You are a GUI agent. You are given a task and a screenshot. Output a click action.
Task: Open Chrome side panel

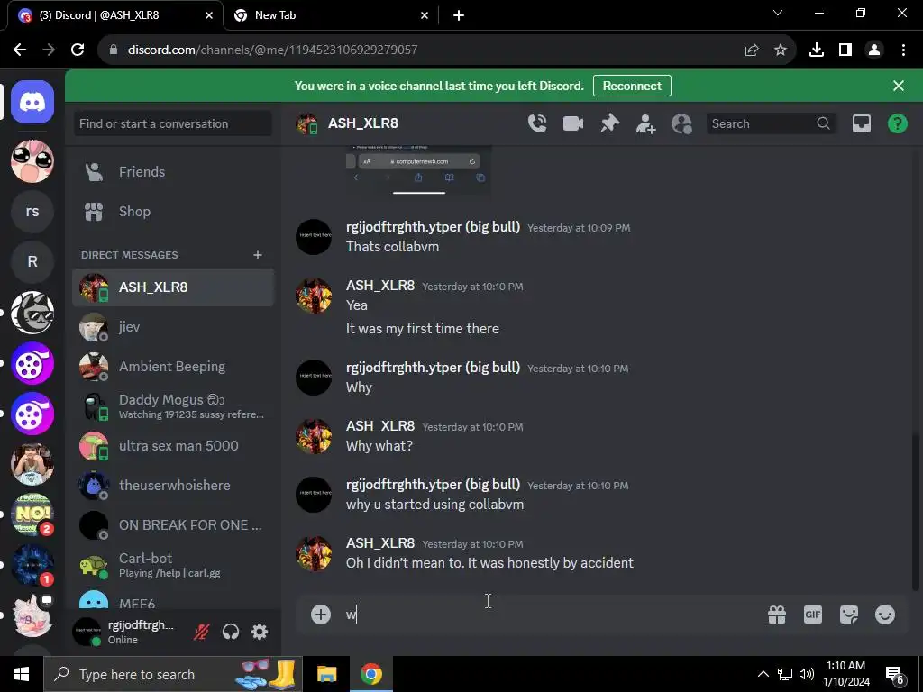(845, 50)
